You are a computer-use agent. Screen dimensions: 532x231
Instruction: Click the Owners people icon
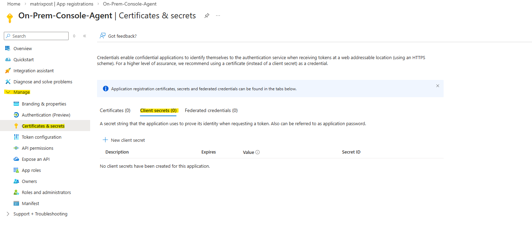point(16,181)
